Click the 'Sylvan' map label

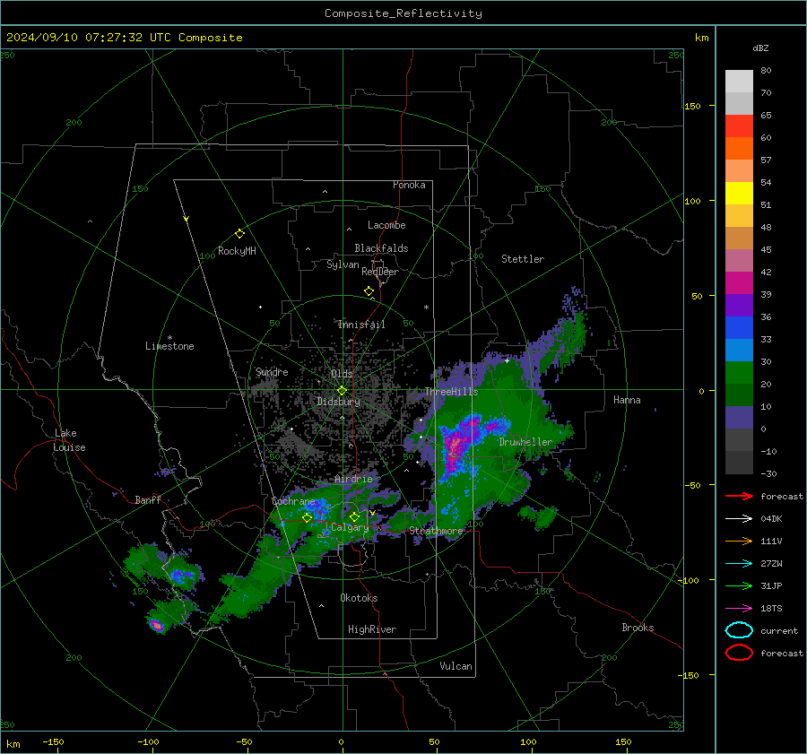click(343, 264)
